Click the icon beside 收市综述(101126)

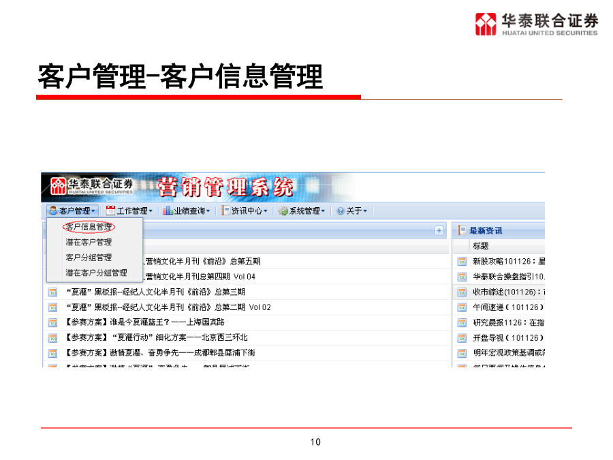(x=462, y=292)
